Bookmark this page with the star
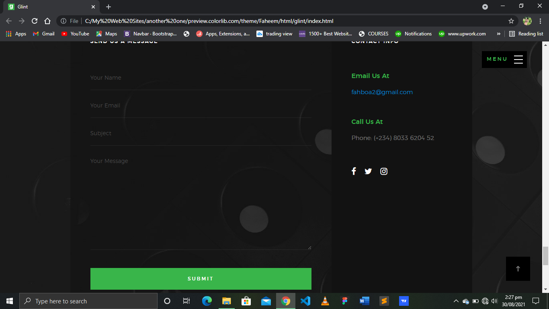The image size is (549, 309). [511, 21]
